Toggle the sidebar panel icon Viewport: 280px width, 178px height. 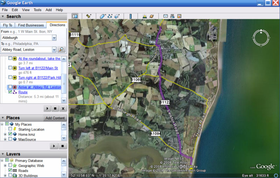pos(75,16)
